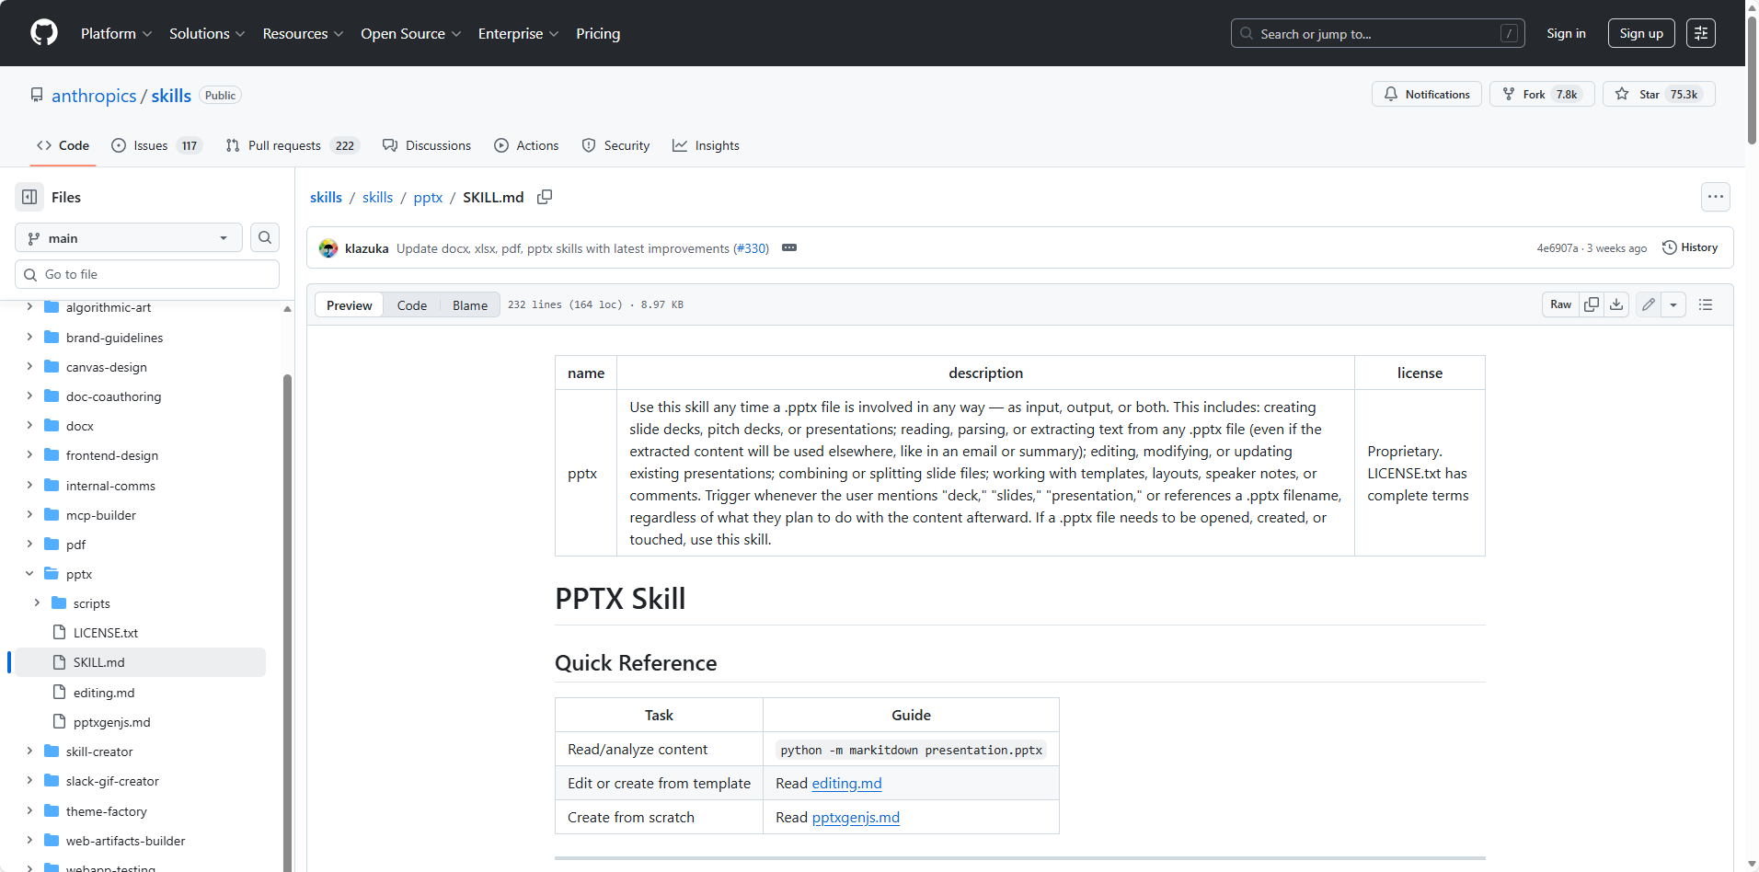The image size is (1759, 872).
Task: Copy file path with copy icon
Action: [x=545, y=197]
